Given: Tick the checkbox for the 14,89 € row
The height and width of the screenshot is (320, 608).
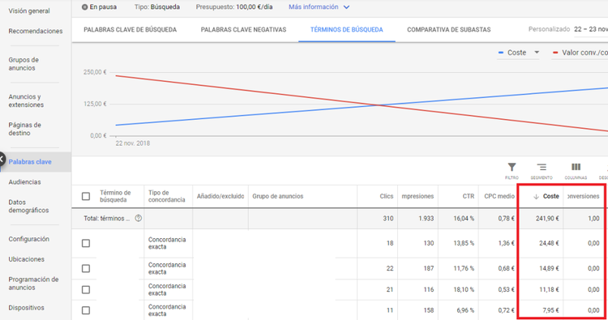Looking at the screenshot, I should click(x=86, y=268).
